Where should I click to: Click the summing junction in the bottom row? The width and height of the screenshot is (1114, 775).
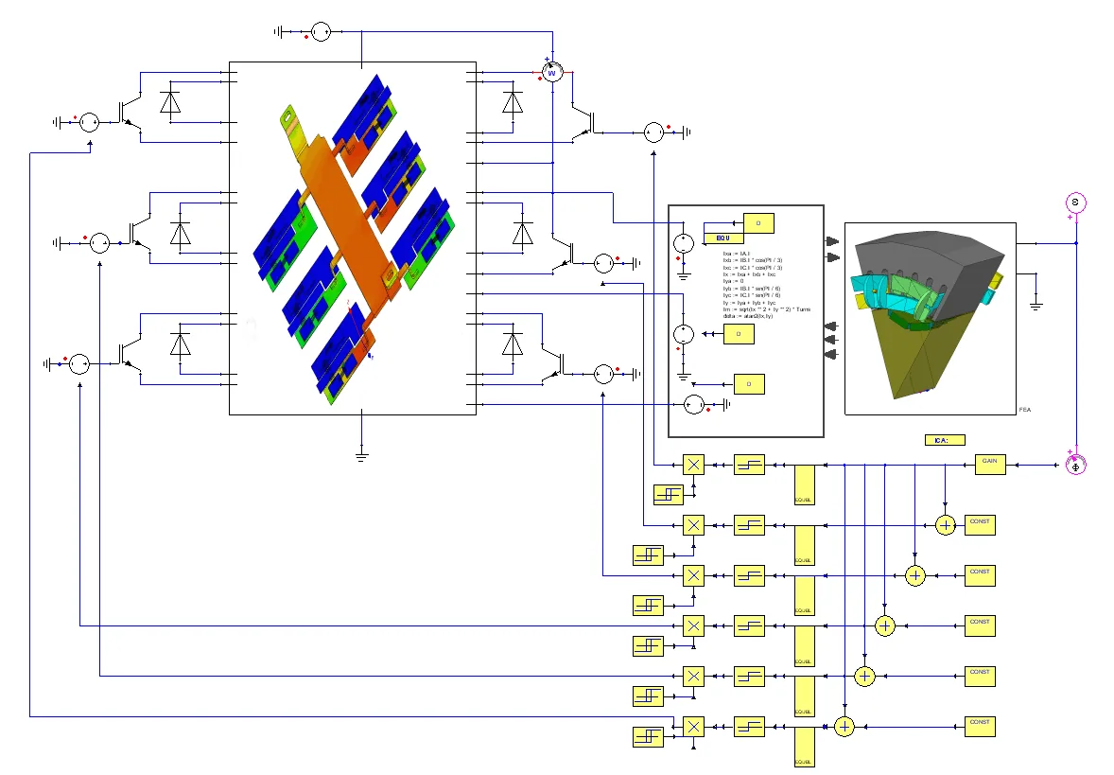point(844,727)
